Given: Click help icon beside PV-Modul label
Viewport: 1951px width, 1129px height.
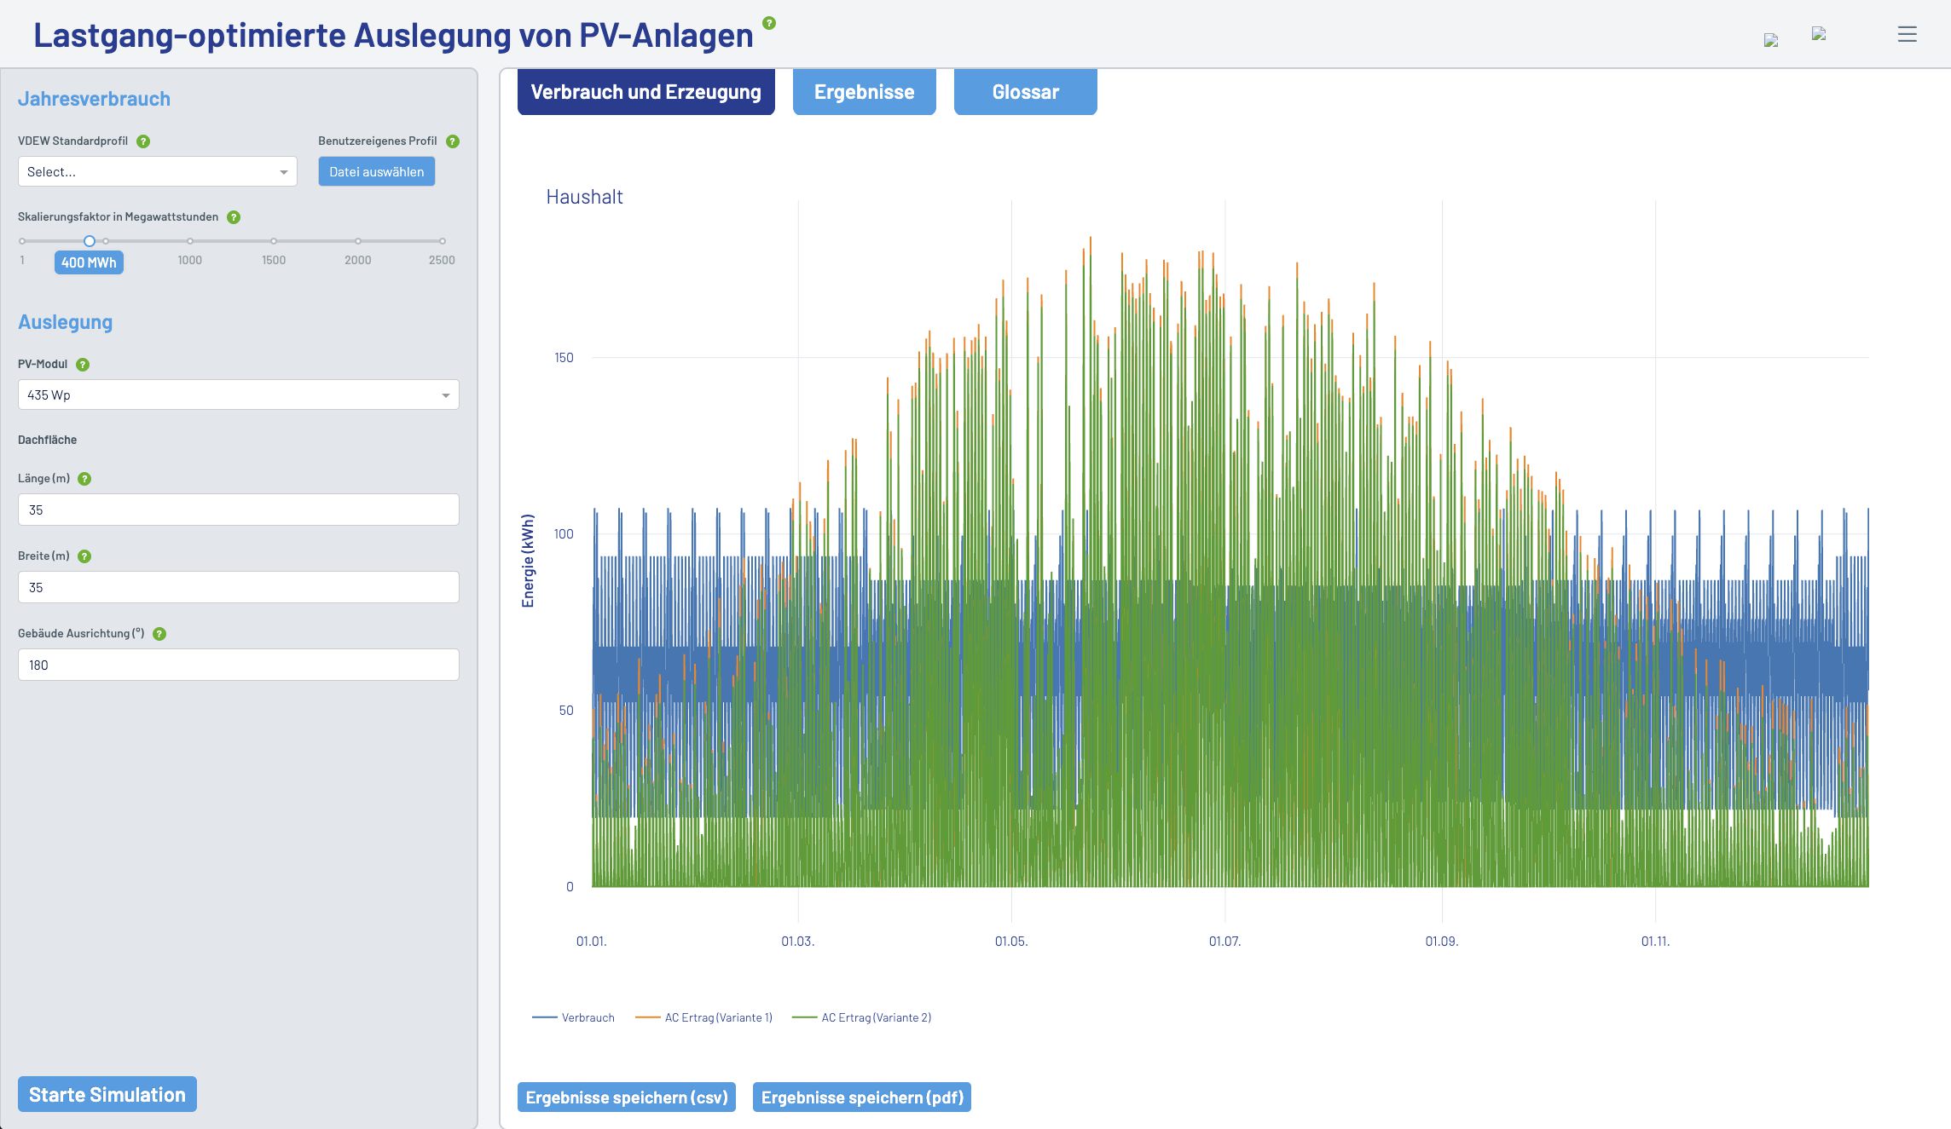Looking at the screenshot, I should click(x=83, y=365).
